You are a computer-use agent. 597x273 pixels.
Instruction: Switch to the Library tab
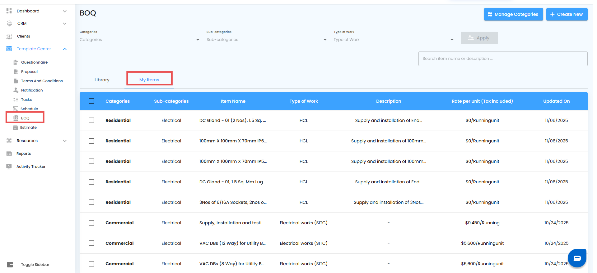tap(102, 80)
